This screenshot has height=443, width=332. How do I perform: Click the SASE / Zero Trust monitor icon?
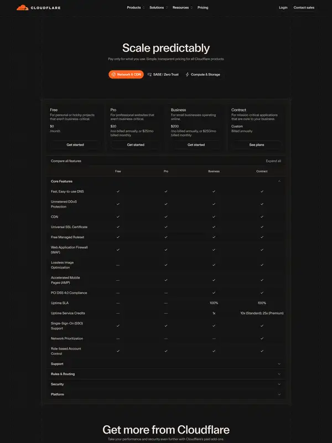point(149,75)
